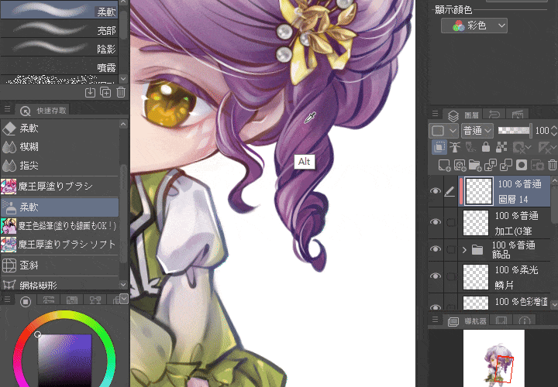Screen dimensions: 558x387
Task: Select the 鱗片 layer row
Action: point(504,276)
